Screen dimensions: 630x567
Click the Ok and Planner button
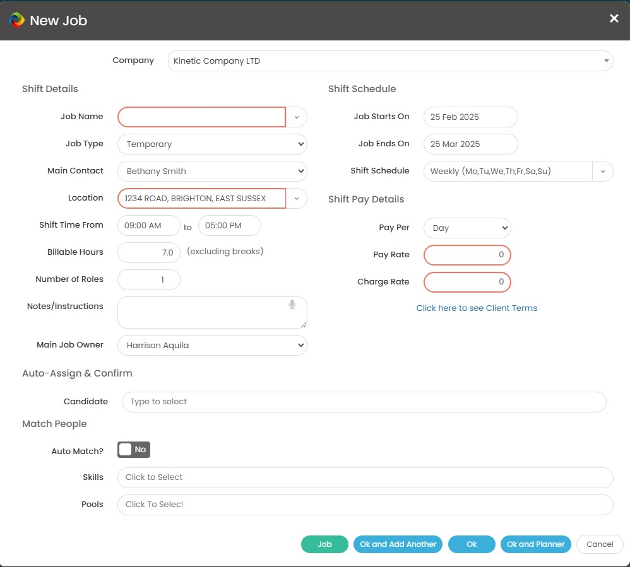tap(535, 544)
